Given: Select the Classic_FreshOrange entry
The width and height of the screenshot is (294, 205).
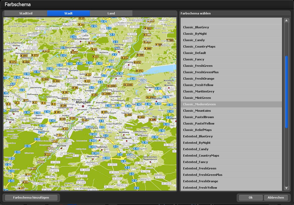Looking at the screenshot, I should [x=199, y=79].
